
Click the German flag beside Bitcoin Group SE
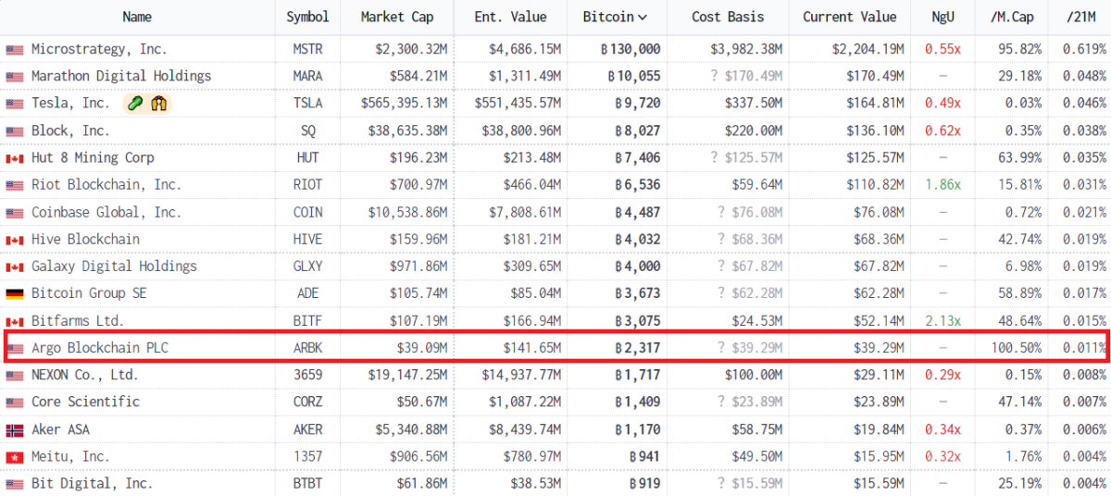[x=15, y=294]
